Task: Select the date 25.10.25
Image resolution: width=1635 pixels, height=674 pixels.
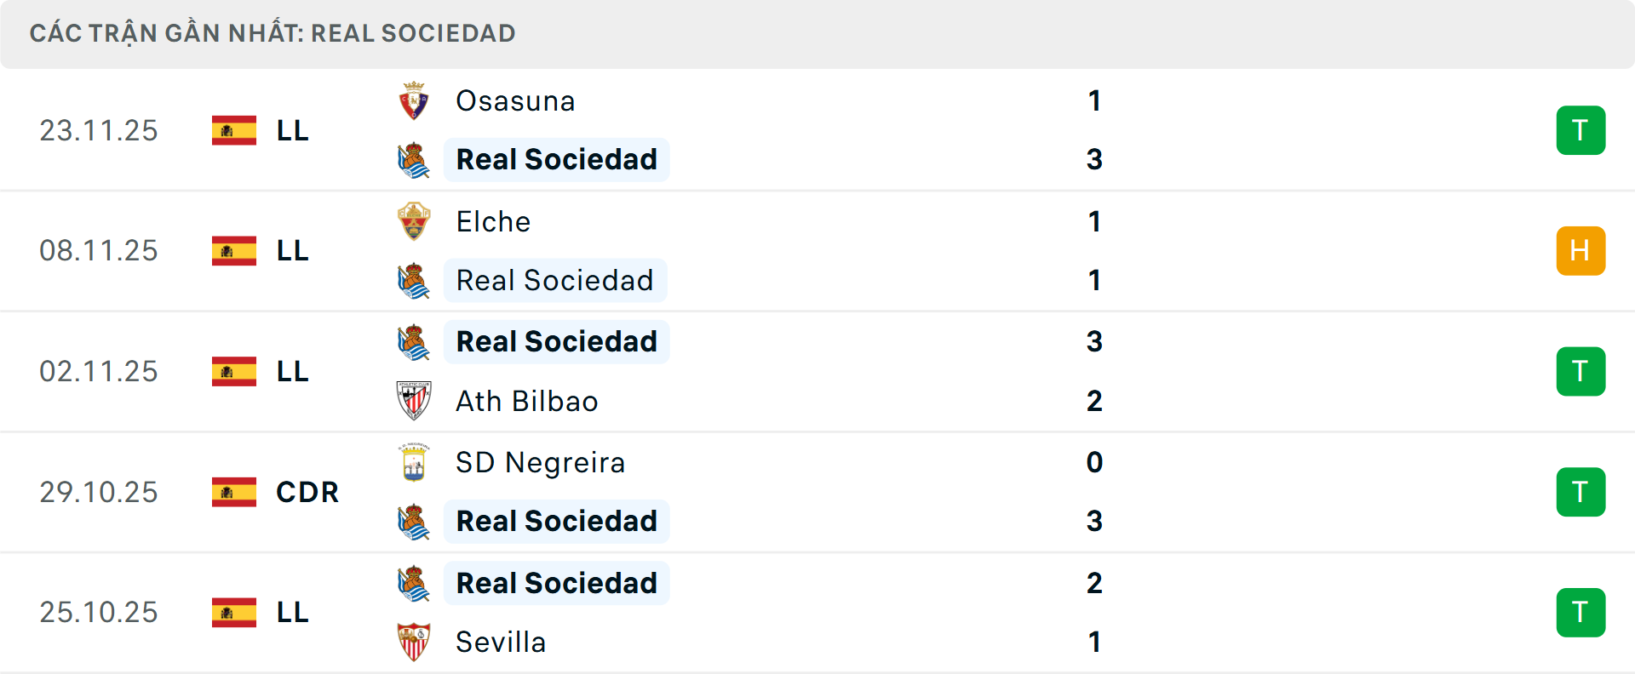Action: [99, 613]
